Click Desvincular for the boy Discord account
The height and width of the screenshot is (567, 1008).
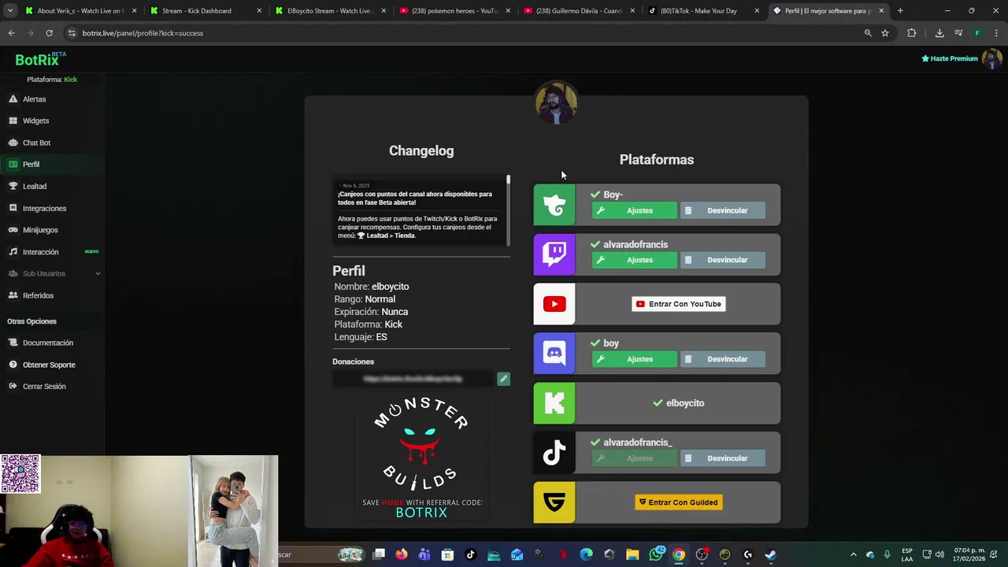tap(722, 359)
